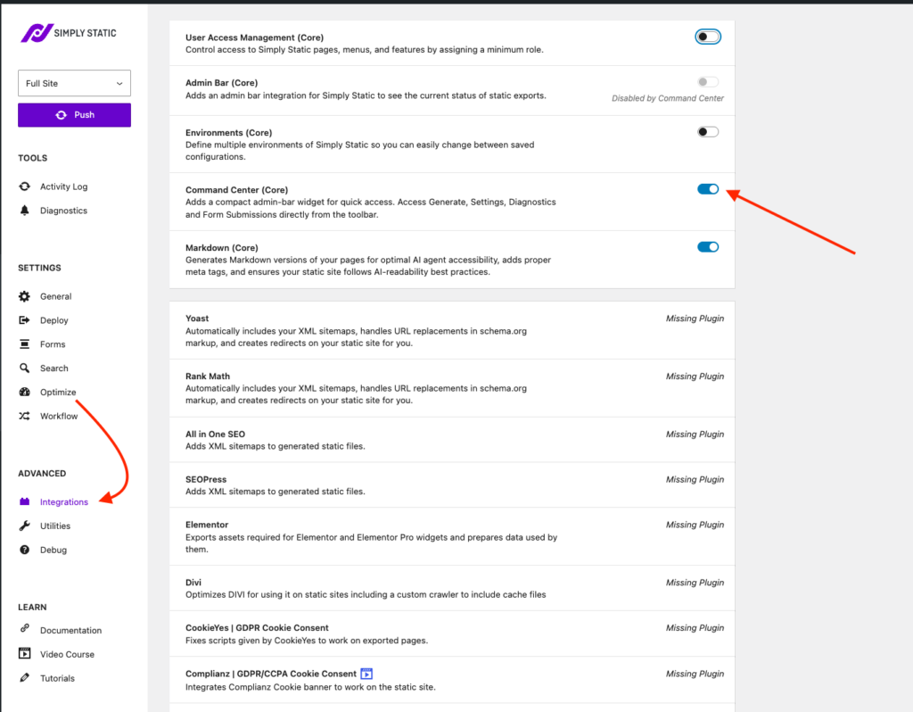Click the Complianz video icon

point(366,674)
